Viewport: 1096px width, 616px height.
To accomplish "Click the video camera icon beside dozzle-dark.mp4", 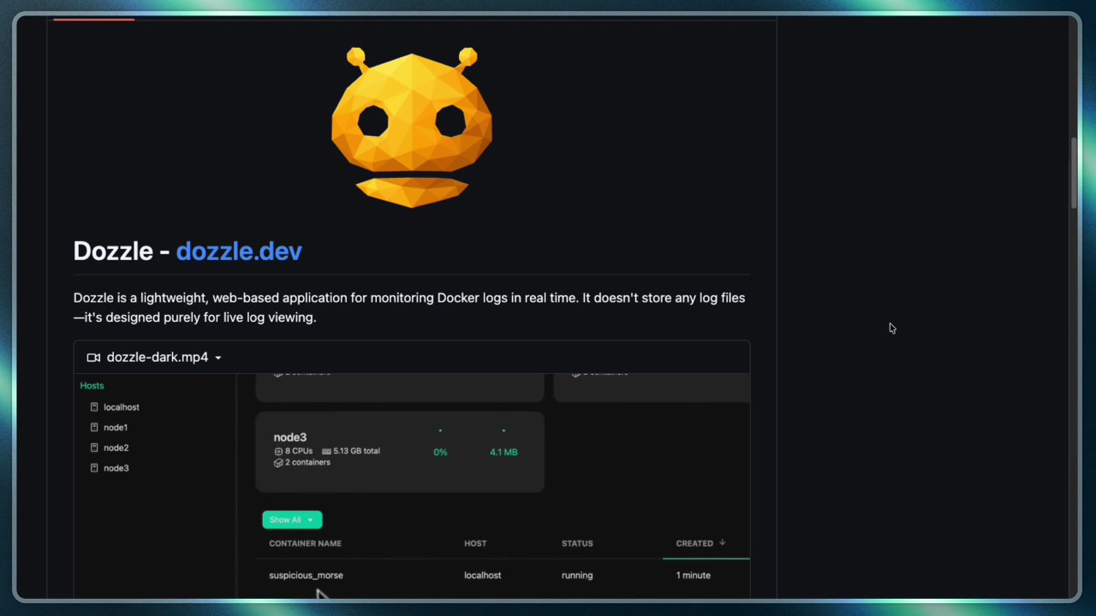I will 92,357.
